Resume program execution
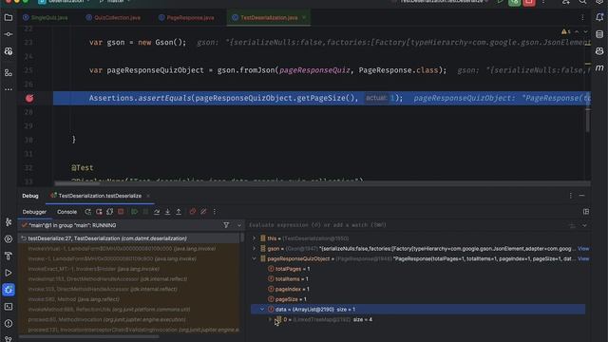Viewport: 608px width, 342px height. (135, 212)
